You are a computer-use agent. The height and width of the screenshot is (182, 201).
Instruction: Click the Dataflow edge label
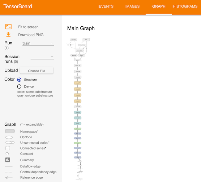point(30,167)
